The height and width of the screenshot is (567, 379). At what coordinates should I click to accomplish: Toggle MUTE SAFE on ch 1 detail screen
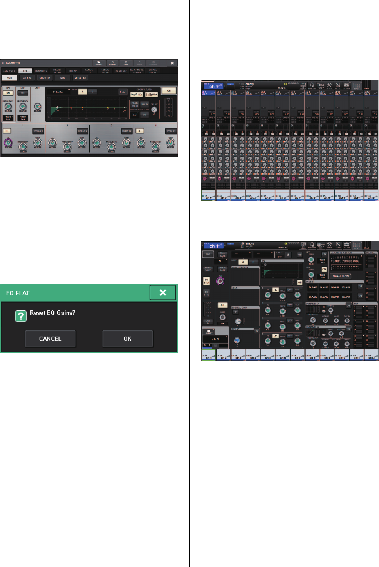[222, 268]
